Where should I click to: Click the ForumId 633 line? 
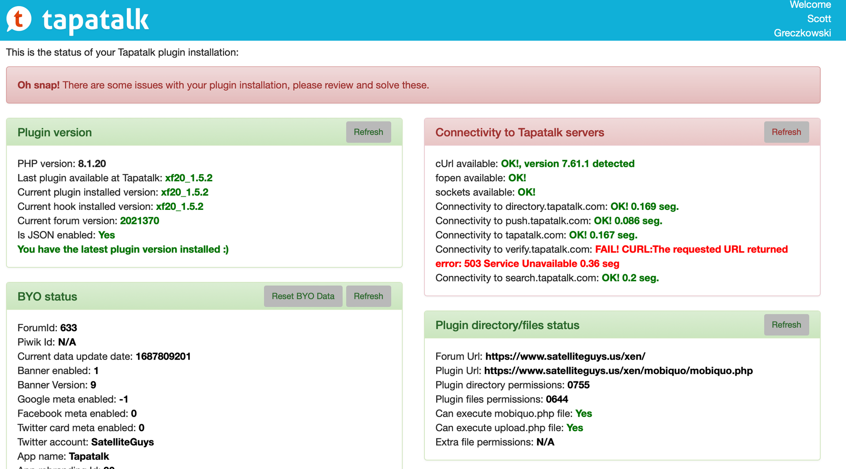(47, 328)
